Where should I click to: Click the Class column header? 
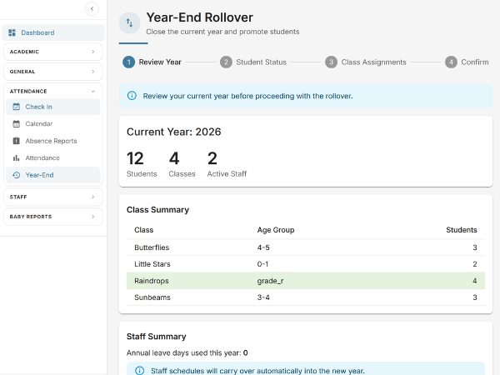click(x=144, y=230)
